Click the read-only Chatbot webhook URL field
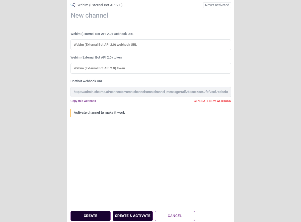The width and height of the screenshot is (301, 222). [x=150, y=92]
